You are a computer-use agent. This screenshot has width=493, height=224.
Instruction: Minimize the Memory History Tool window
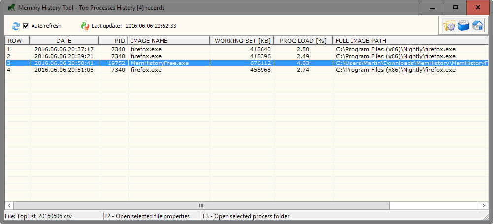(x=432, y=7)
